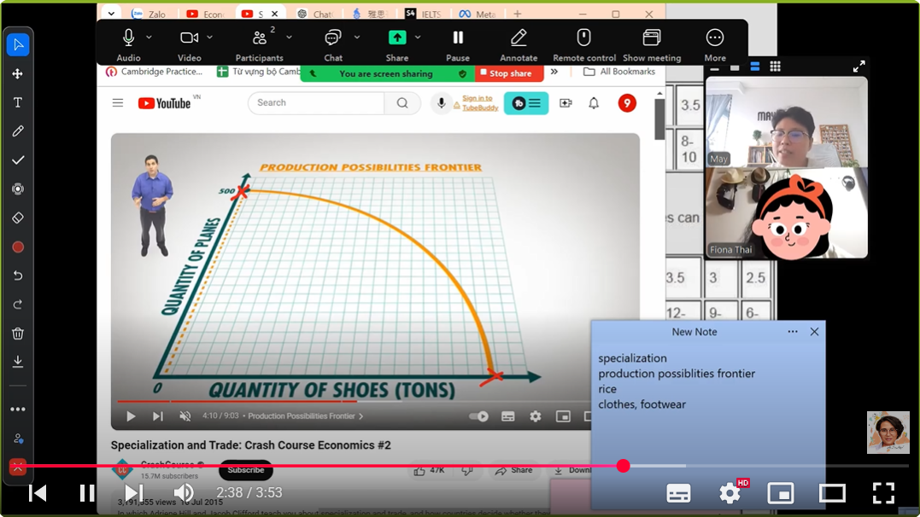
Task: Expand the Audio options arrow
Action: pyautogui.click(x=149, y=37)
